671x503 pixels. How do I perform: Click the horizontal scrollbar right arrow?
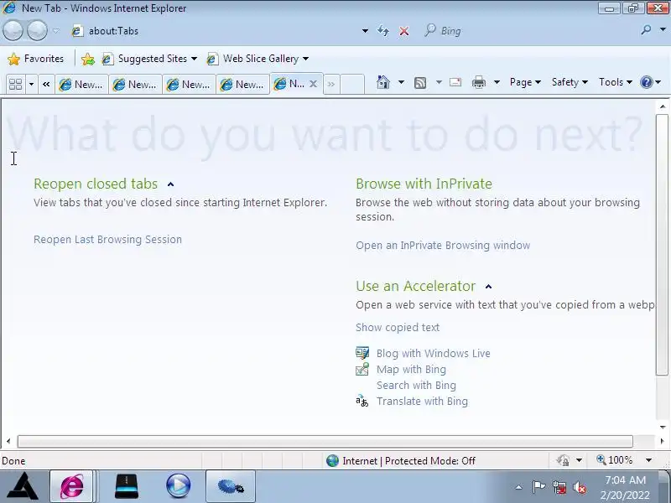click(x=663, y=441)
